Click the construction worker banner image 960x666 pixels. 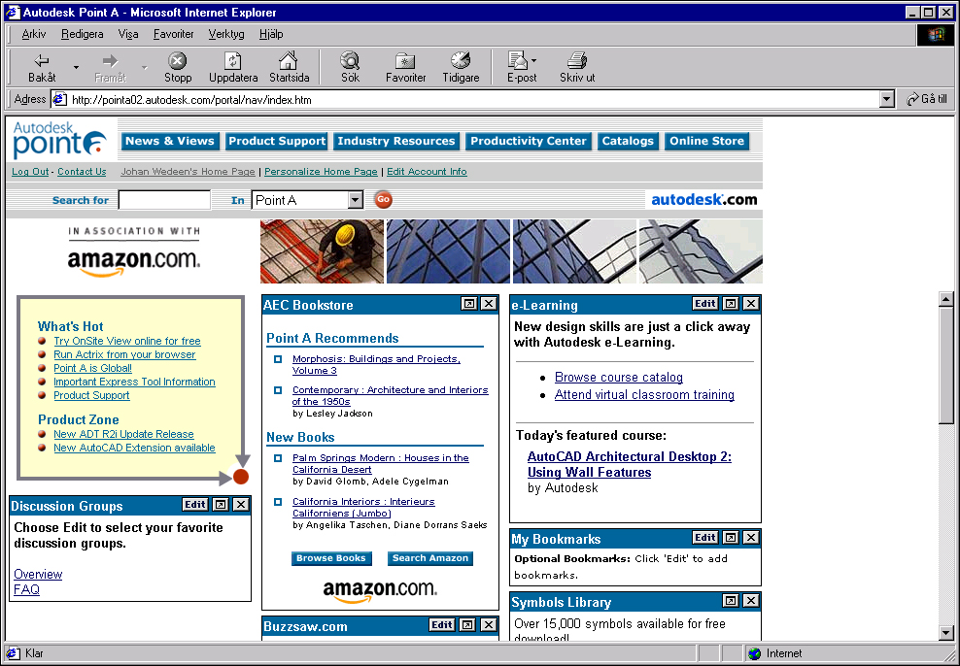[322, 251]
